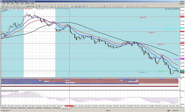The width and height of the screenshot is (185, 112).
Task: Open the Help menu
Action: coord(33,4)
